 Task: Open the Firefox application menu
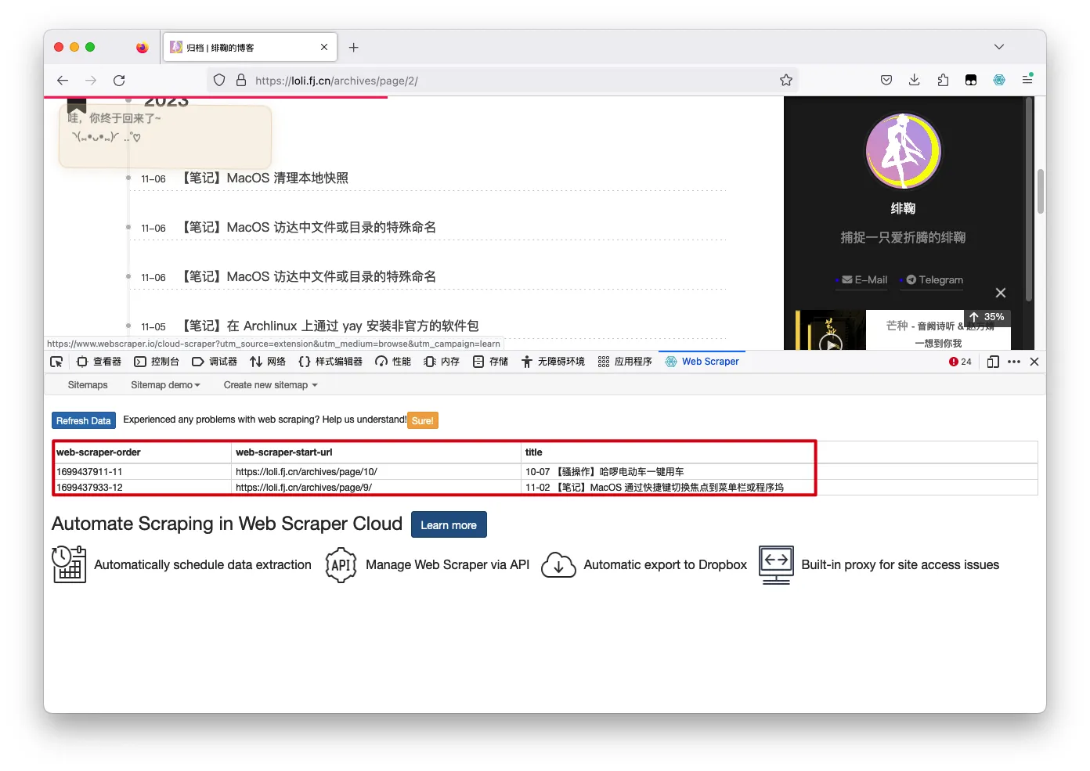click(1027, 80)
